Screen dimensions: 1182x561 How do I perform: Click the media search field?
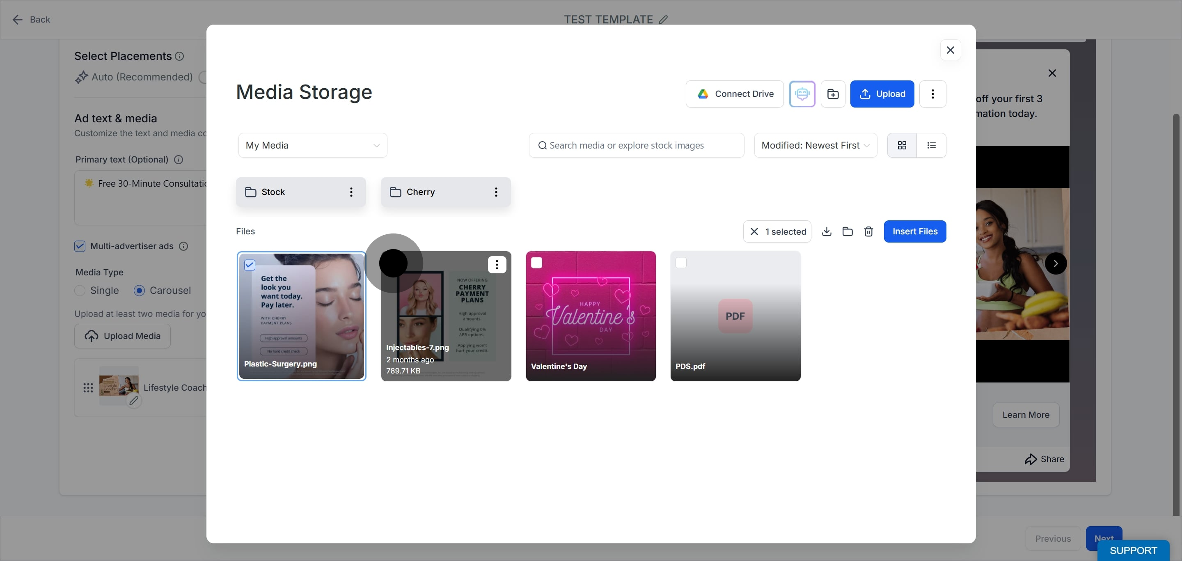click(x=636, y=145)
